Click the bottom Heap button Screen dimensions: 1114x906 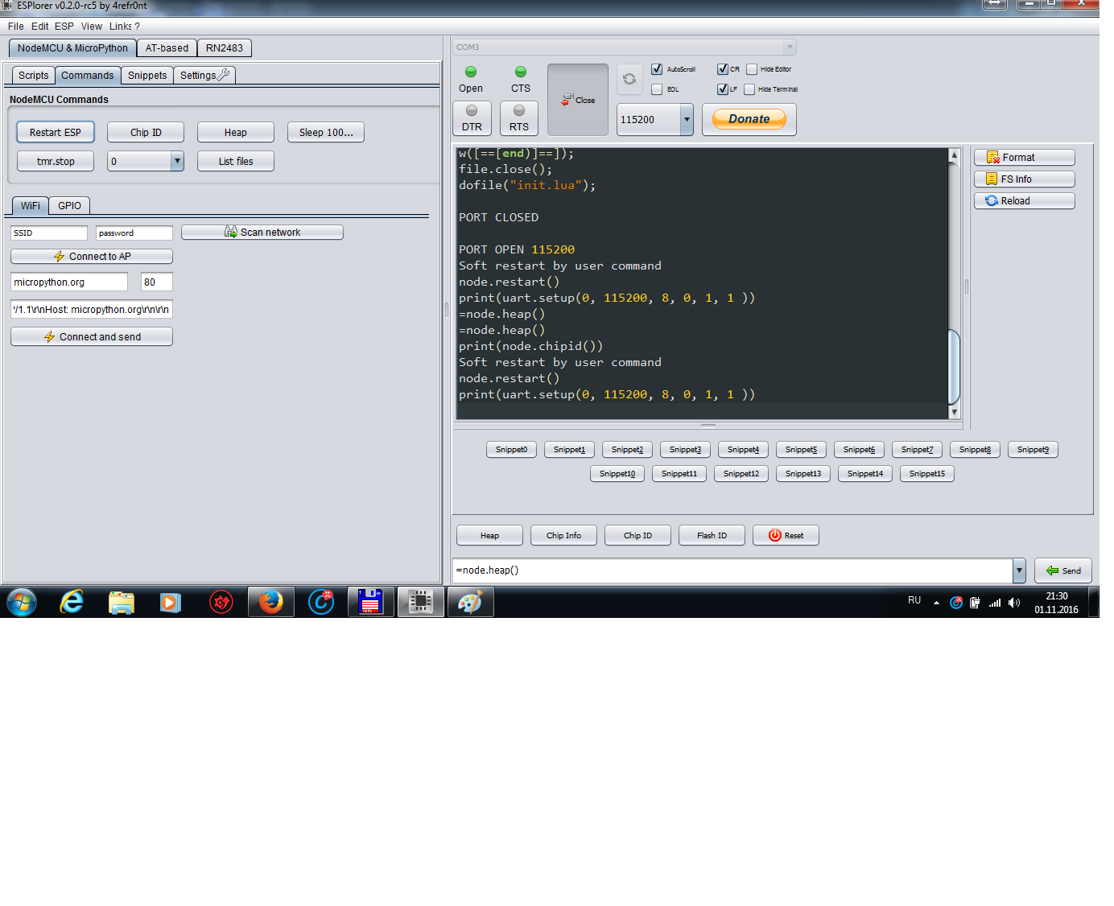[x=489, y=536]
